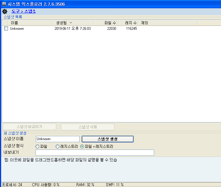The image size is (221, 187).
Task: Click the 스냅샷 생성 button
Action: point(107,139)
